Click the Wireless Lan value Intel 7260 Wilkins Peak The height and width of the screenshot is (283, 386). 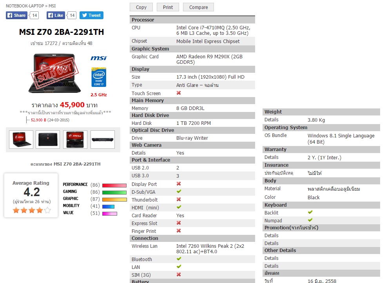(210, 249)
